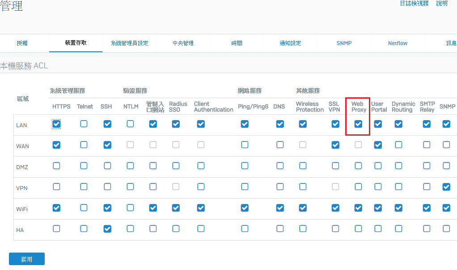Toggle Web Proxy checkbox for LAN

point(358,124)
